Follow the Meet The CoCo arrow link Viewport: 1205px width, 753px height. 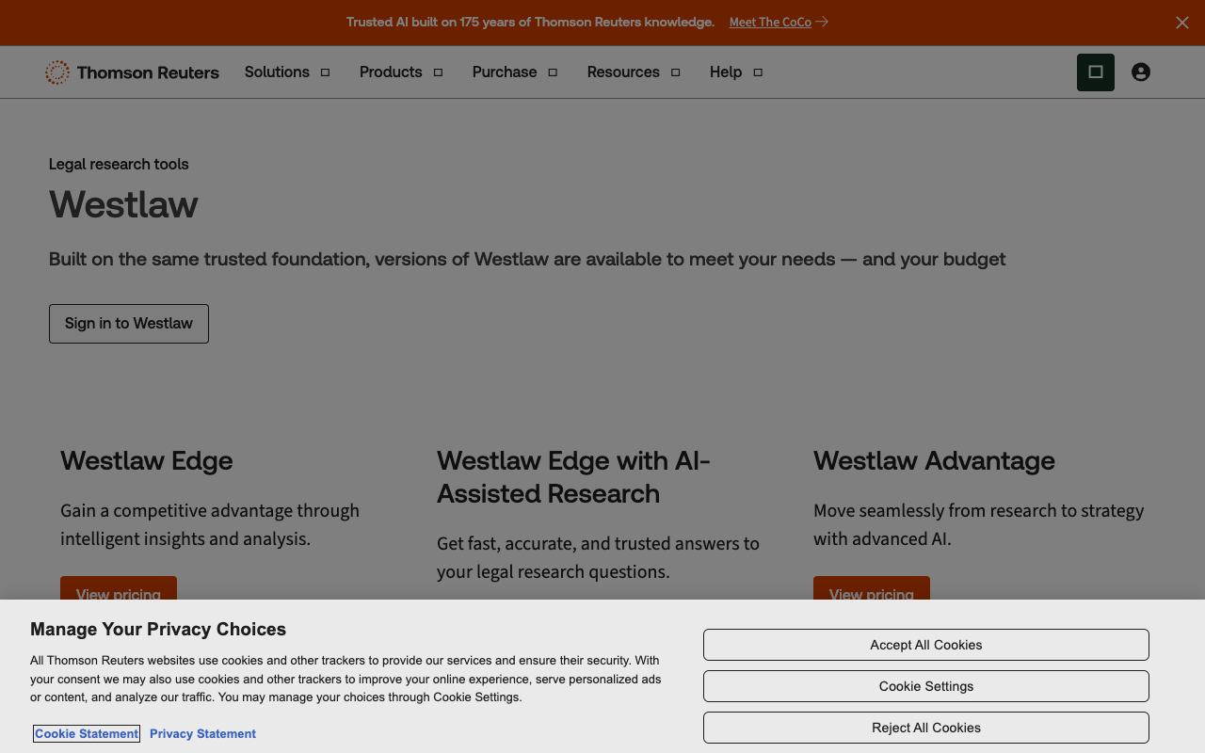779,22
